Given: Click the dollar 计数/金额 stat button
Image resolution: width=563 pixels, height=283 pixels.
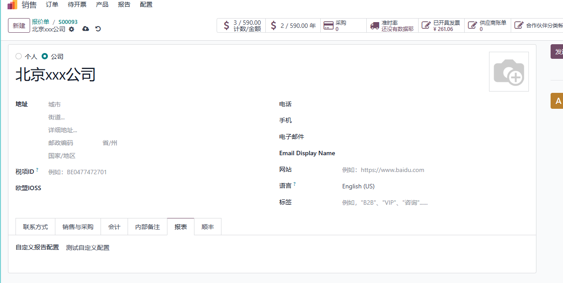Looking at the screenshot, I should pyautogui.click(x=241, y=26).
